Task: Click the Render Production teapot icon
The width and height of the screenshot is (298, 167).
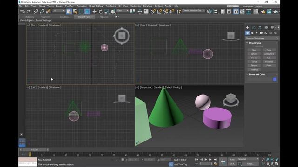Action: 275,12
